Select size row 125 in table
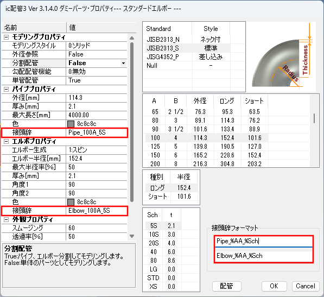 point(207,147)
